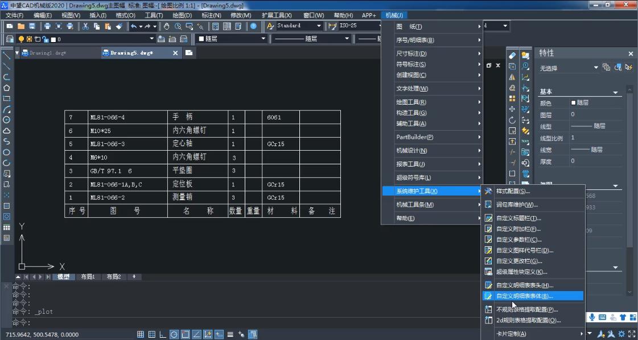Click the Pan hand tool
638x340 pixels.
(x=166, y=26)
